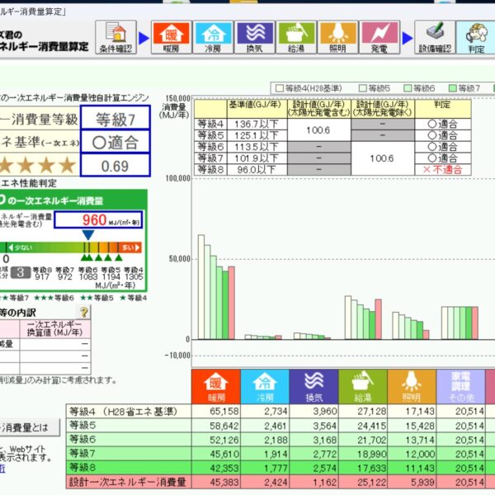This screenshot has height=495, width=495.
Task: Click the 45,383 design heating value
Action: coord(216,482)
